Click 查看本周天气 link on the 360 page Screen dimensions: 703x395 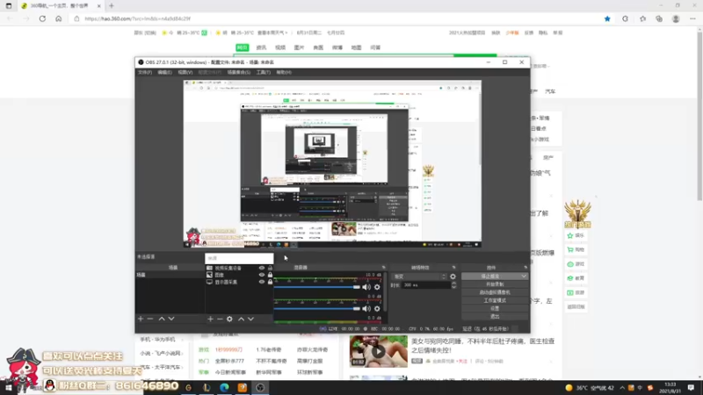point(272,32)
